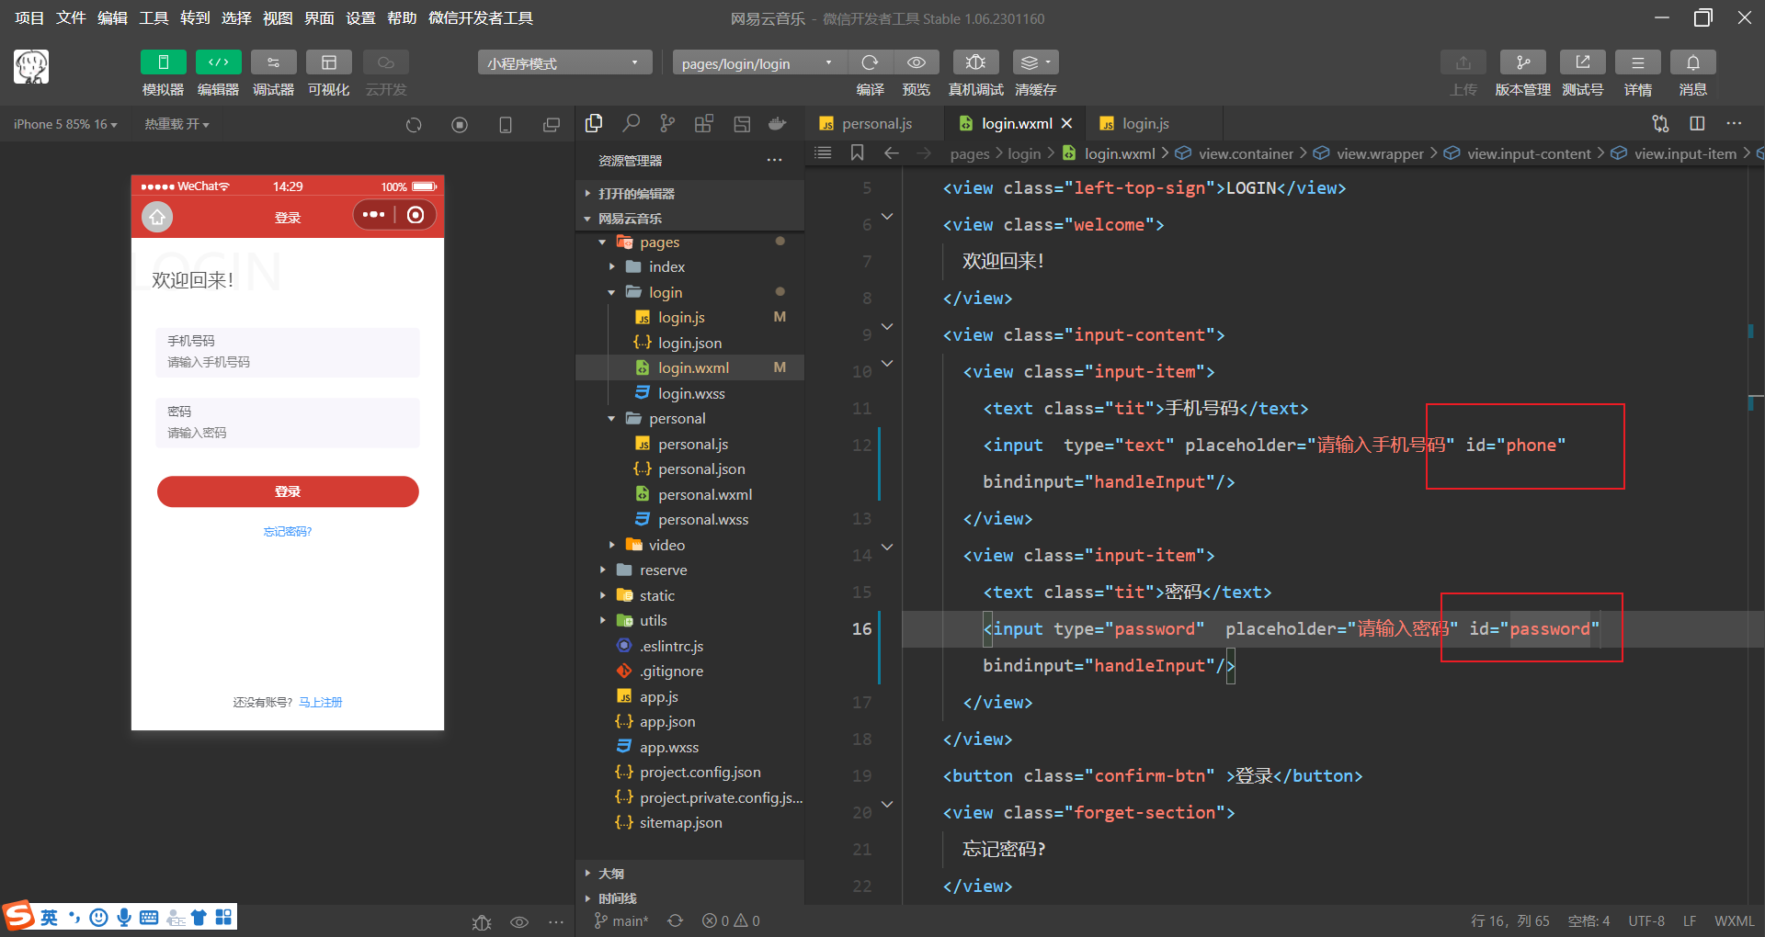Screen dimensions: 1765x937
Task: Open the mini program mode dropdown
Action: [564, 62]
